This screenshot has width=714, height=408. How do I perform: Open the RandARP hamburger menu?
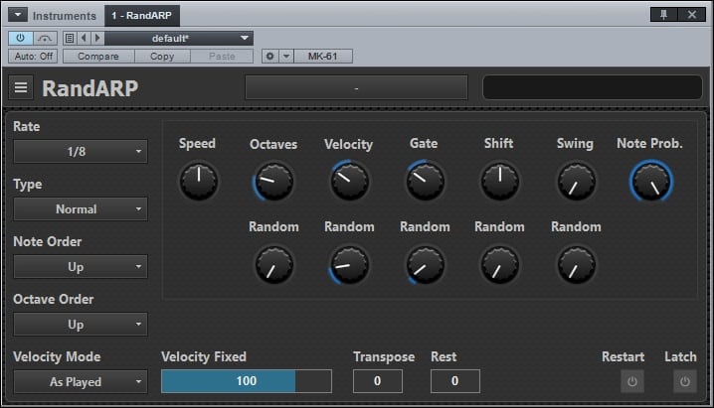21,87
